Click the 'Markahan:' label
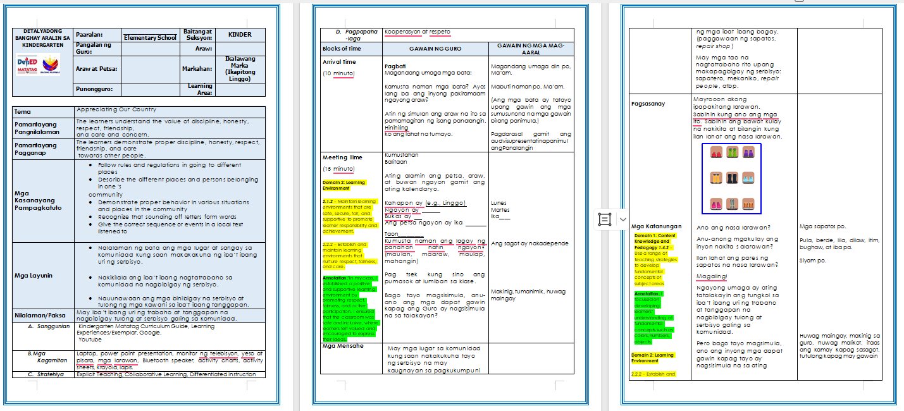 [x=198, y=68]
